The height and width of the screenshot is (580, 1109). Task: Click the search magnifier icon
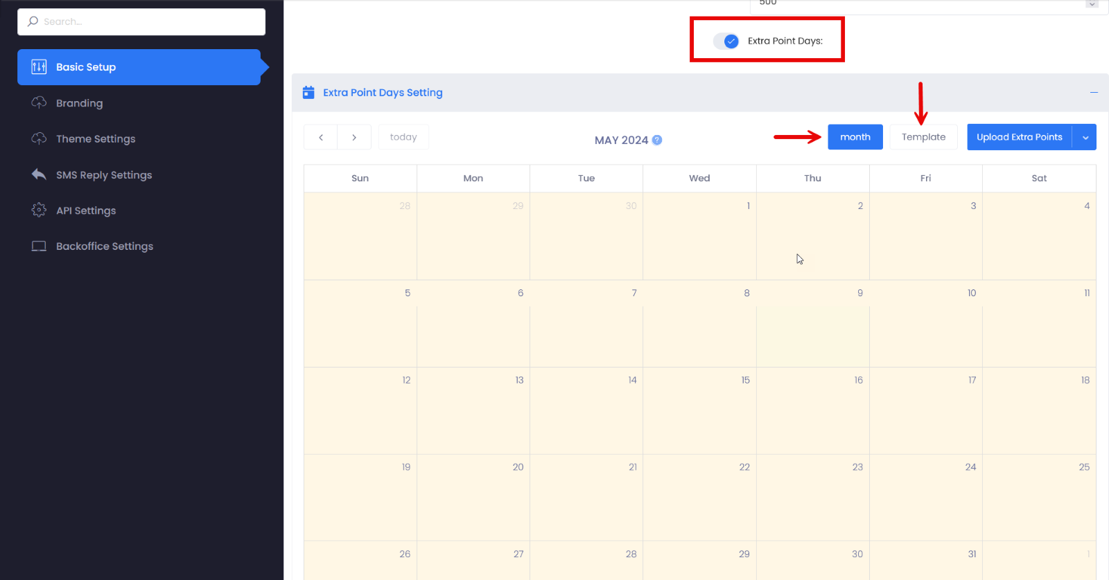pos(33,21)
